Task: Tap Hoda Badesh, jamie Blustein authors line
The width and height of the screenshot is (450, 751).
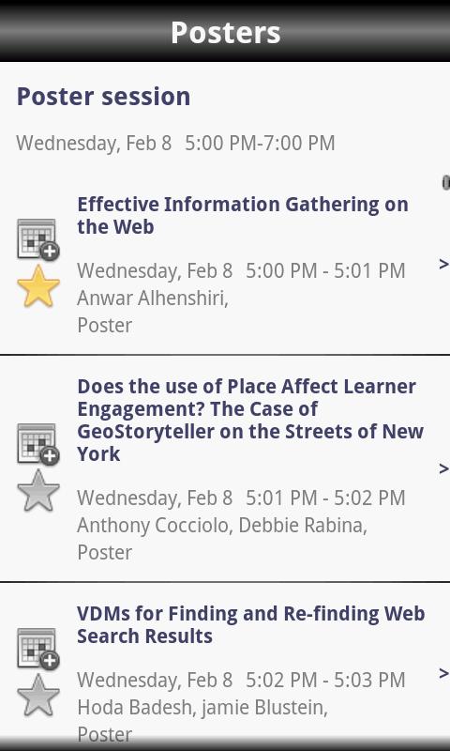Action: (202, 707)
